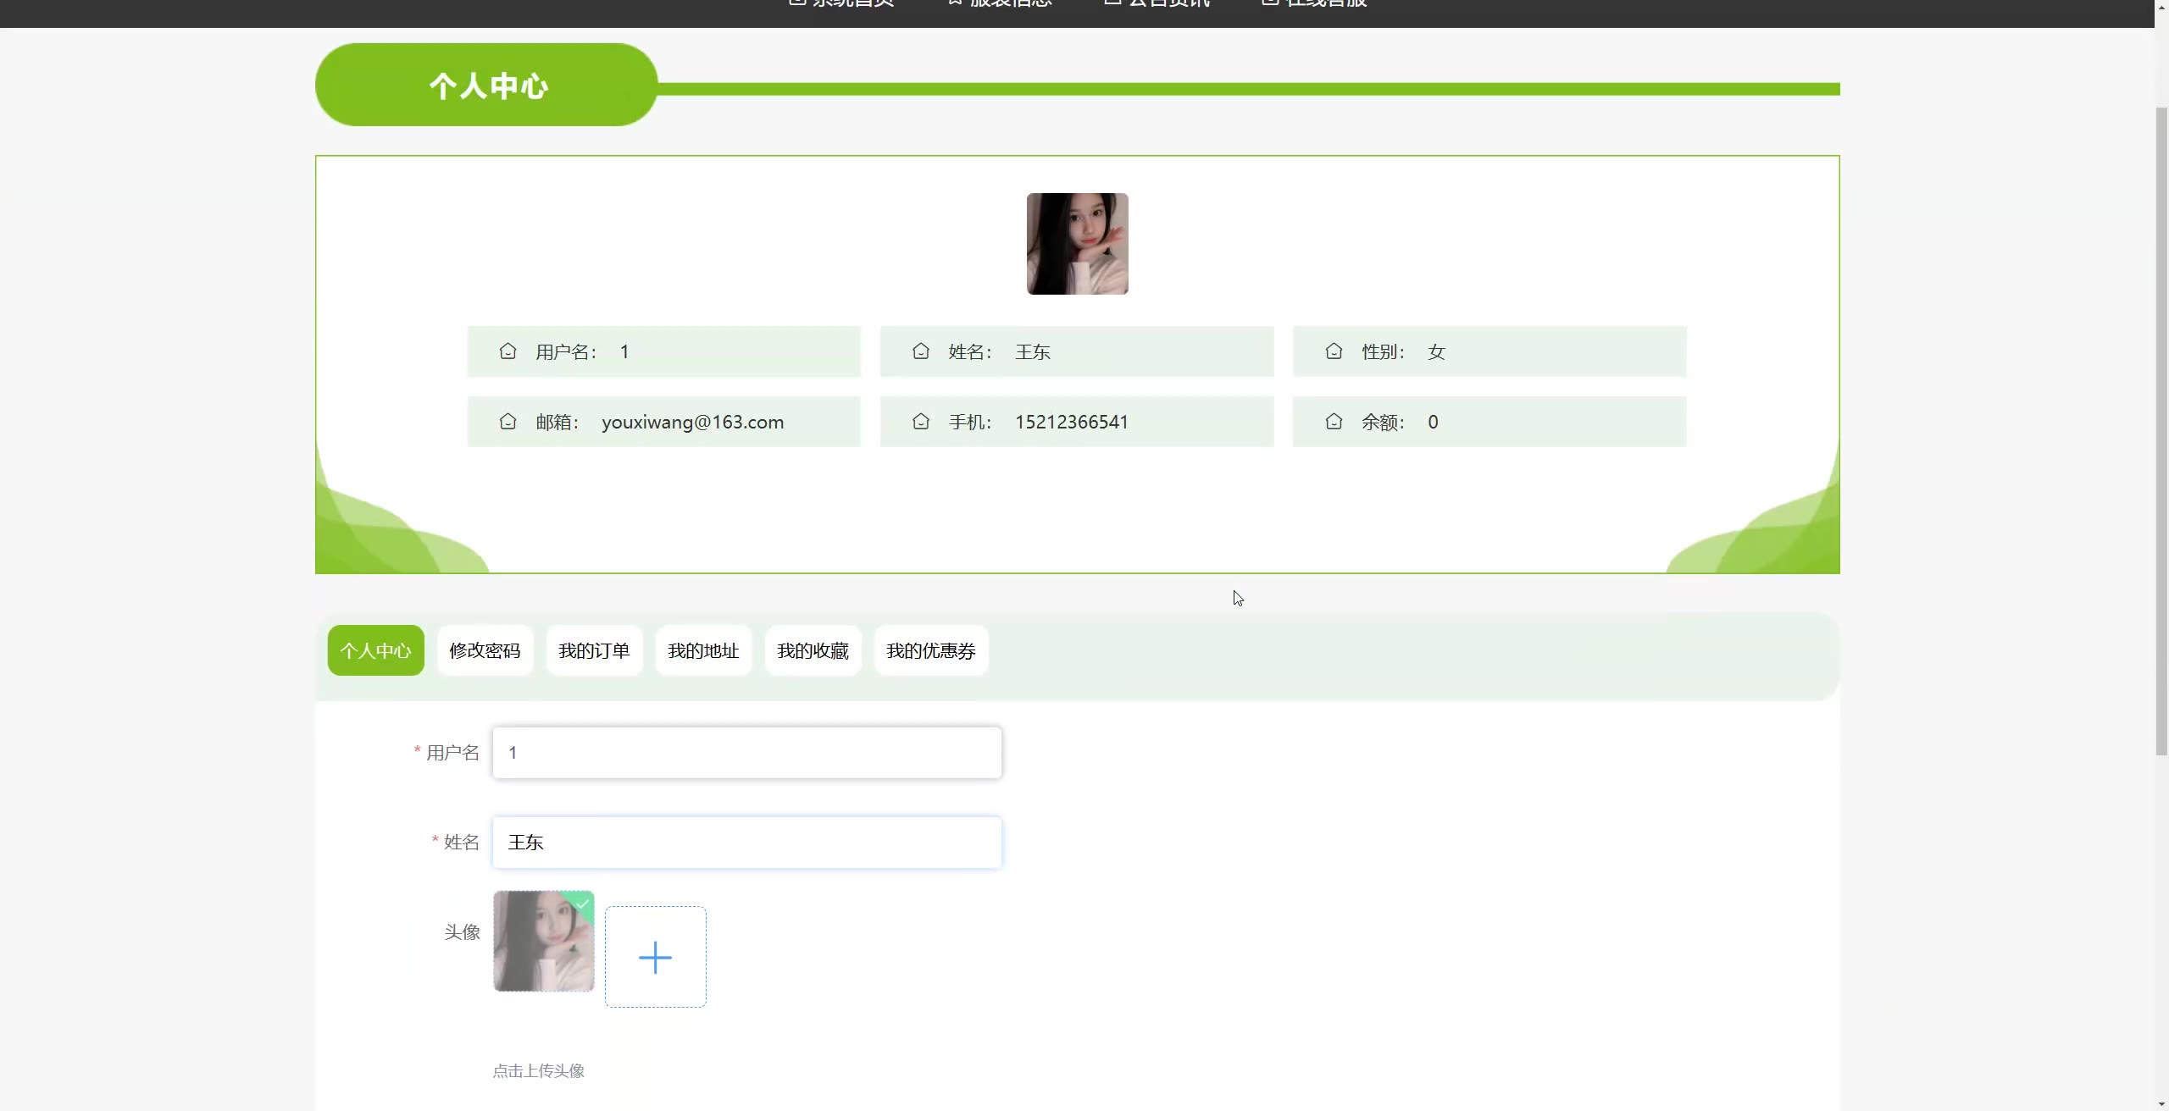Click the blue plus upload avatar box

point(655,957)
